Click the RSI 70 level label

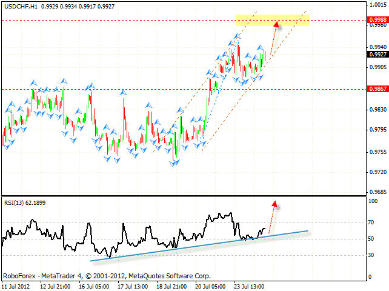(x=371, y=222)
